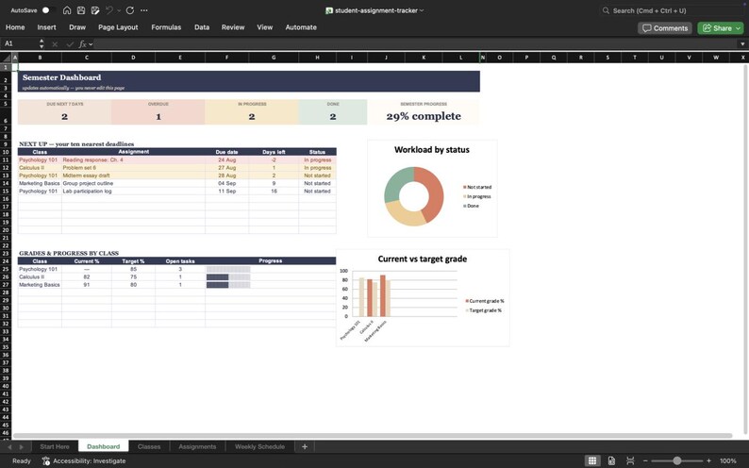Image resolution: width=749 pixels, height=468 pixels.
Task: Click the green Share button
Action: click(x=721, y=28)
